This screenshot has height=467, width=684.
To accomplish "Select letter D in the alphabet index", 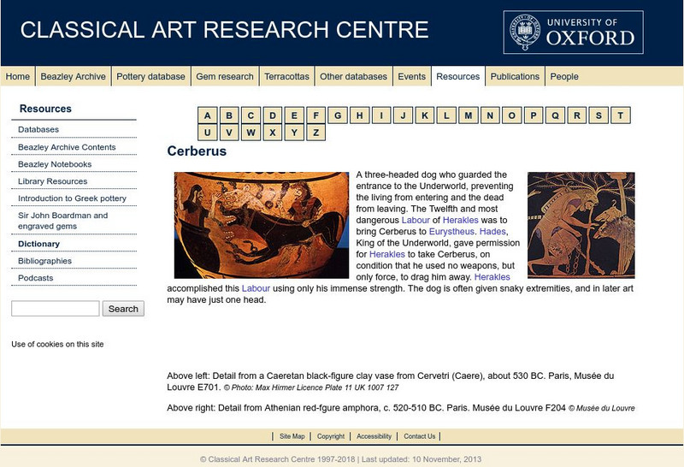I will coord(273,115).
